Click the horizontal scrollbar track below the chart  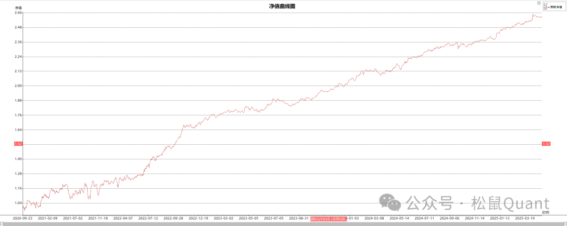click(x=283, y=224)
